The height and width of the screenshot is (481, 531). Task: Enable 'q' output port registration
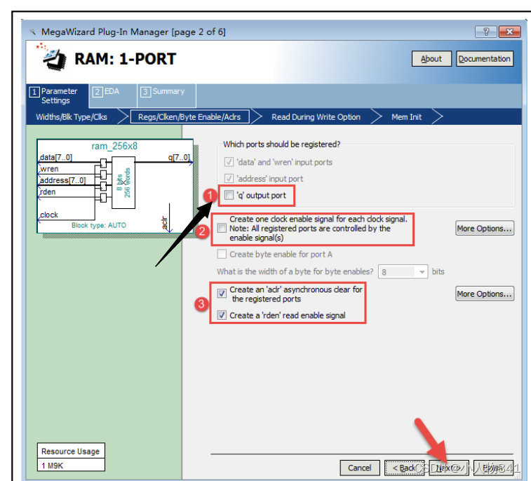pos(229,195)
